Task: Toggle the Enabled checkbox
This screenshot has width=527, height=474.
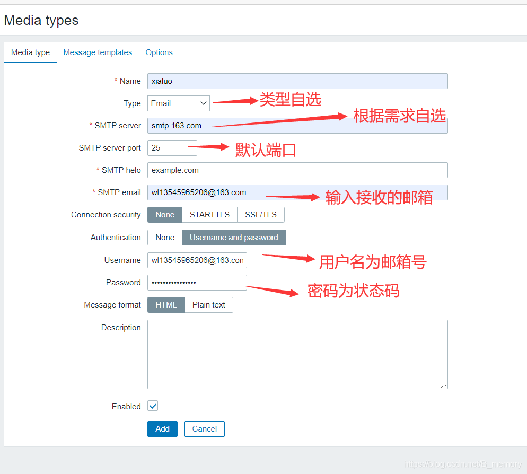Action: click(153, 406)
